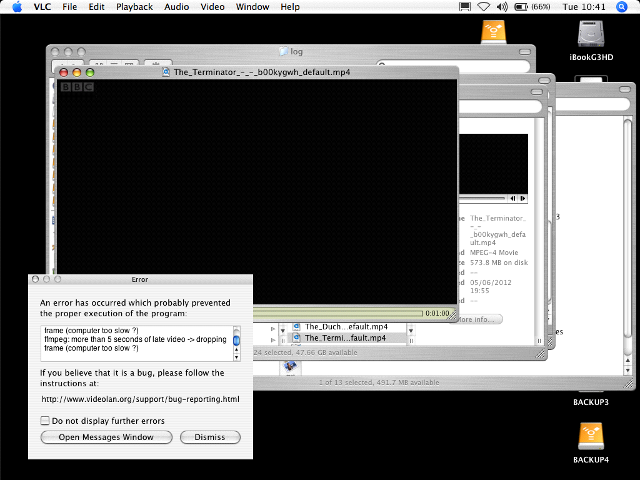The image size is (640, 480).
Task: Open the AirPort wireless status menu
Action: 484,7
